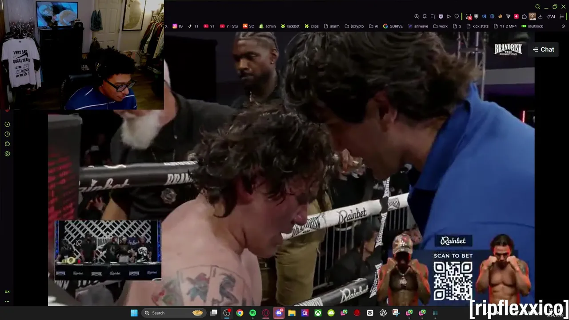The height and width of the screenshot is (320, 569).
Task: Open File Explorer from taskbar
Action: coord(292,313)
